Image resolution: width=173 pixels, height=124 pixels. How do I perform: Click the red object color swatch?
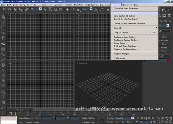169,60
